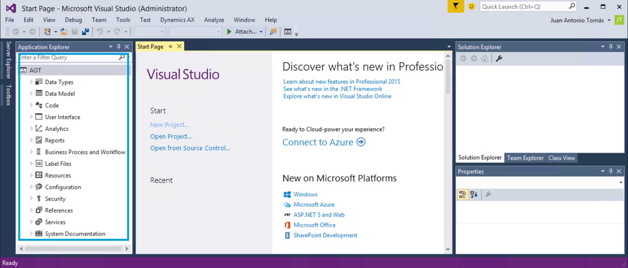
Task: Click the Navigate Backward toolbar icon
Action: (16, 32)
